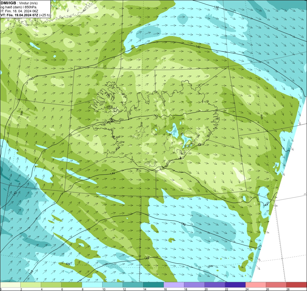This screenshot has height=291, width=307.
Task: Click the '138' height contour label
Action: pyautogui.click(x=216, y=7)
